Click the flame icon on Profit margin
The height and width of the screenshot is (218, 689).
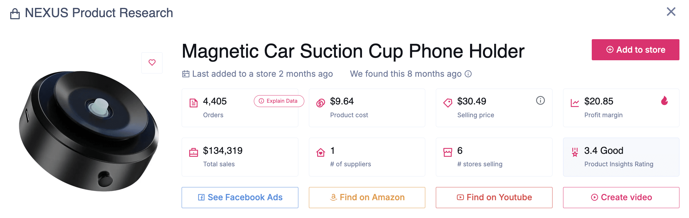664,100
